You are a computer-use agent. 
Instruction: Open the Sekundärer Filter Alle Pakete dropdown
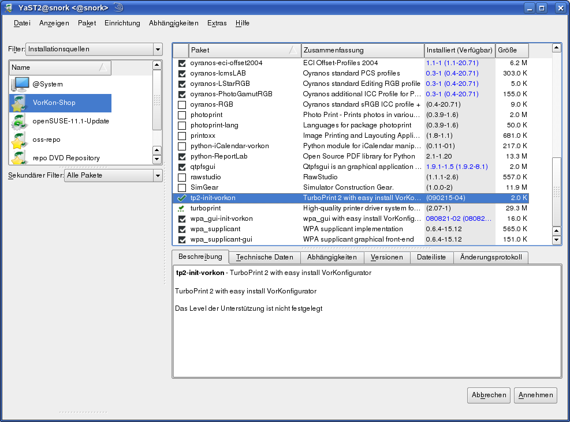click(113, 176)
